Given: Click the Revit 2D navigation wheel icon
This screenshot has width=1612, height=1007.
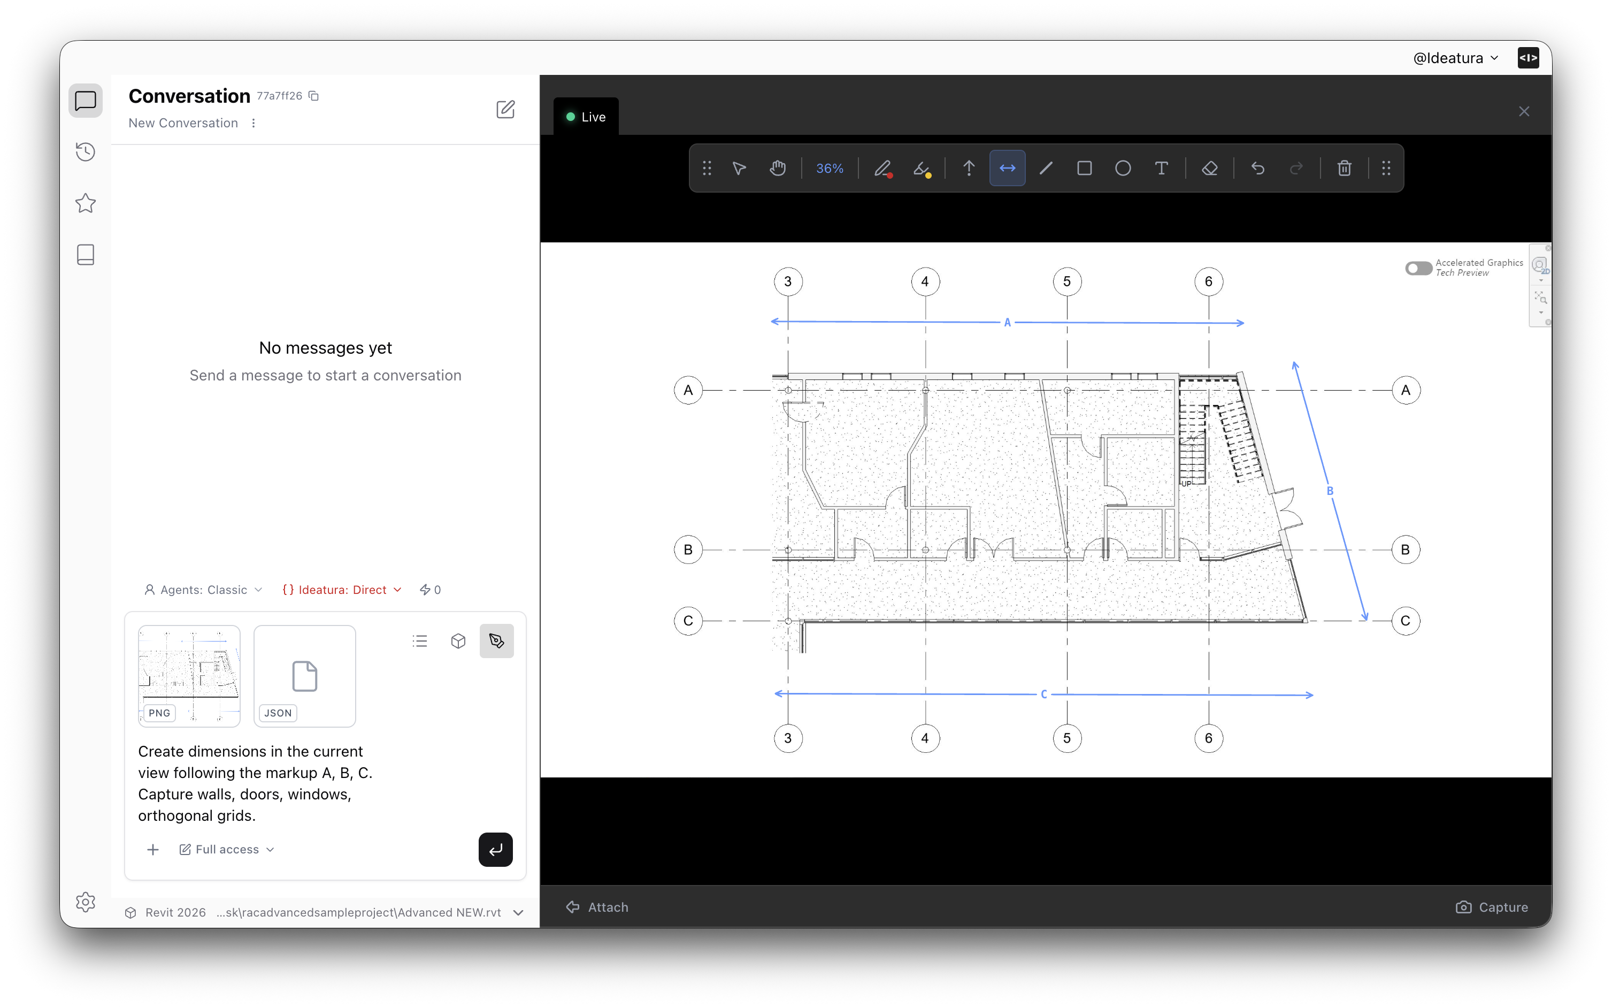Looking at the screenshot, I should [x=1540, y=266].
